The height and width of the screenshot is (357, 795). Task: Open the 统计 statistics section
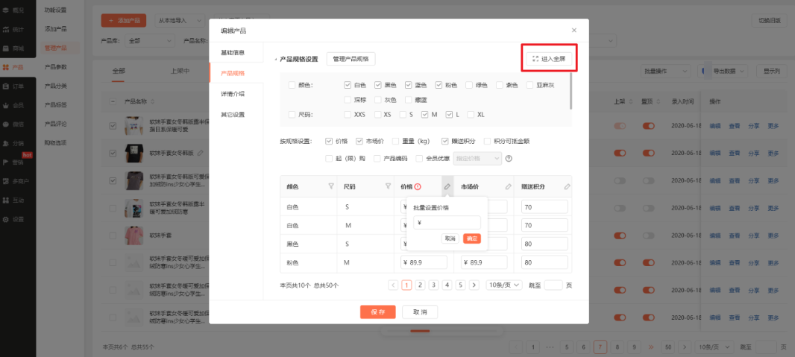[13, 29]
